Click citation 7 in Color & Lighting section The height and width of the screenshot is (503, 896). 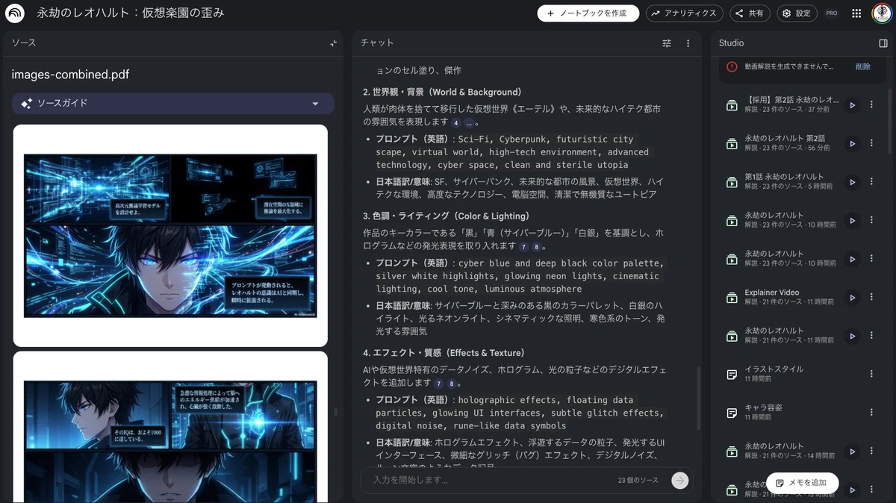point(524,246)
